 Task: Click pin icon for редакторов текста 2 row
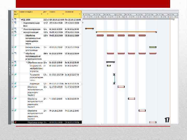coord(15,87)
